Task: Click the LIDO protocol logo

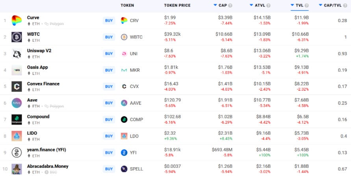Action: pyautogui.click(x=17, y=136)
